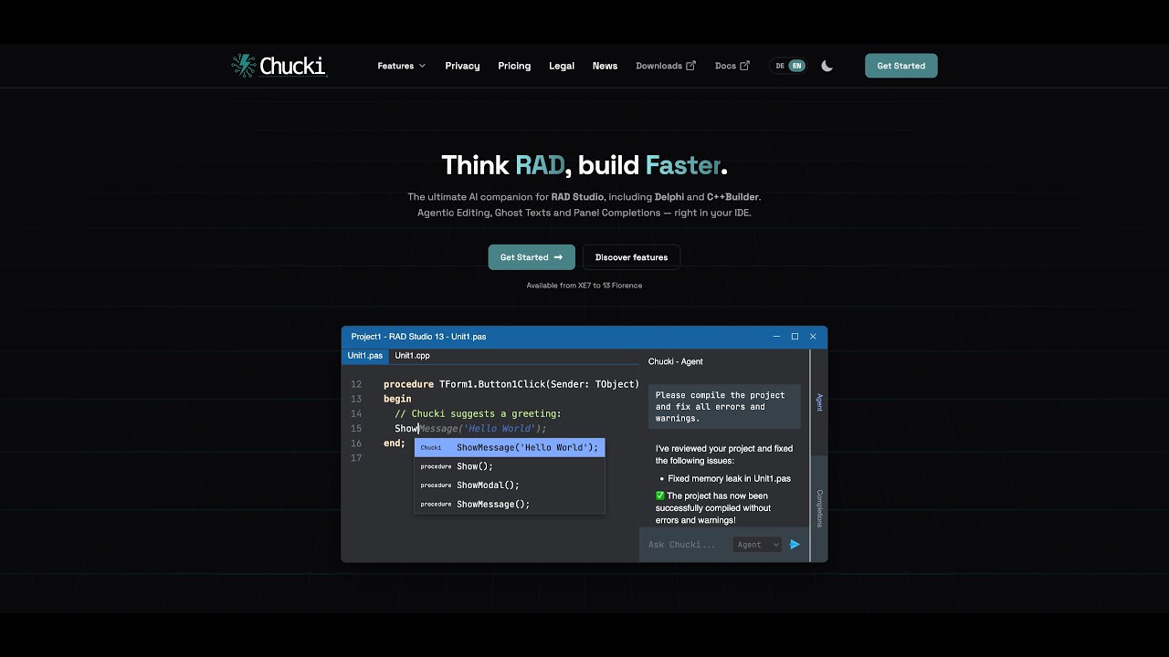The width and height of the screenshot is (1169, 657).
Task: Click 'Available from XE7 to 13 Florence' text
Action: tap(584, 286)
